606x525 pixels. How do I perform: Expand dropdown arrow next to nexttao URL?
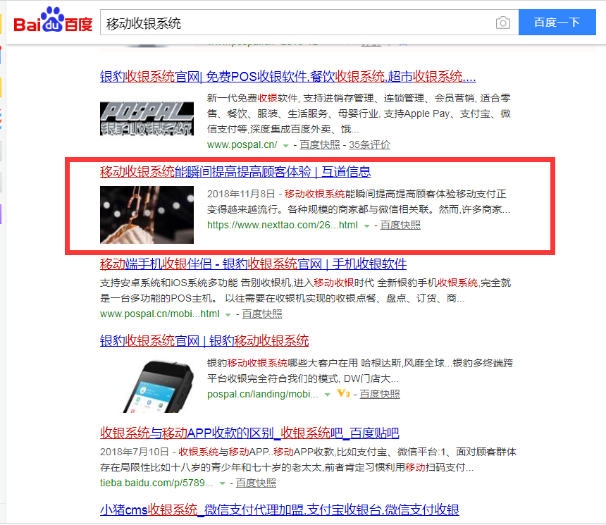pyautogui.click(x=366, y=226)
